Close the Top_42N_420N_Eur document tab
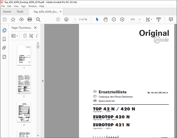Screen dimensions: 177x138 [x=61, y=12]
